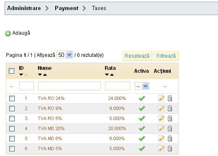Click the Activa column header
Viewport: 218px width, 156px height.
coord(141,71)
